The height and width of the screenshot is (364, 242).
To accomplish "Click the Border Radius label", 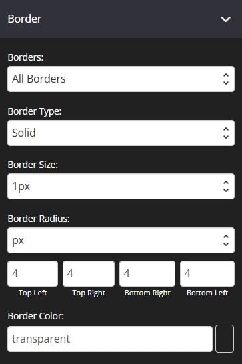I will click(39, 219).
